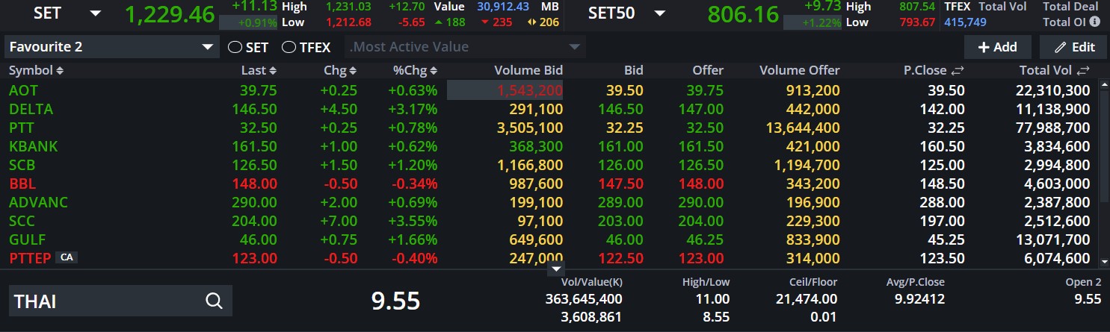Viewport: 1110px width, 332px height.
Task: Click the + Add button
Action: pos(998,47)
